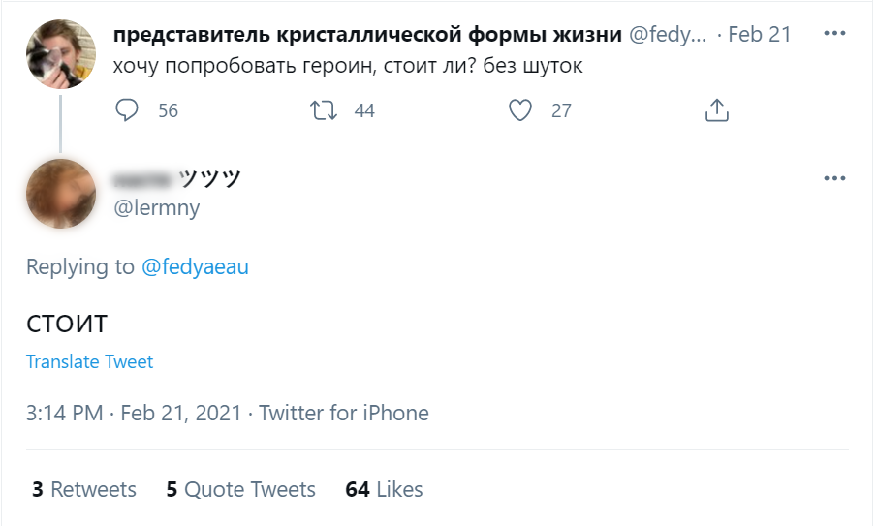Click the Feb 21 date of original tweet
The height and width of the screenshot is (526, 877).
coord(760,34)
